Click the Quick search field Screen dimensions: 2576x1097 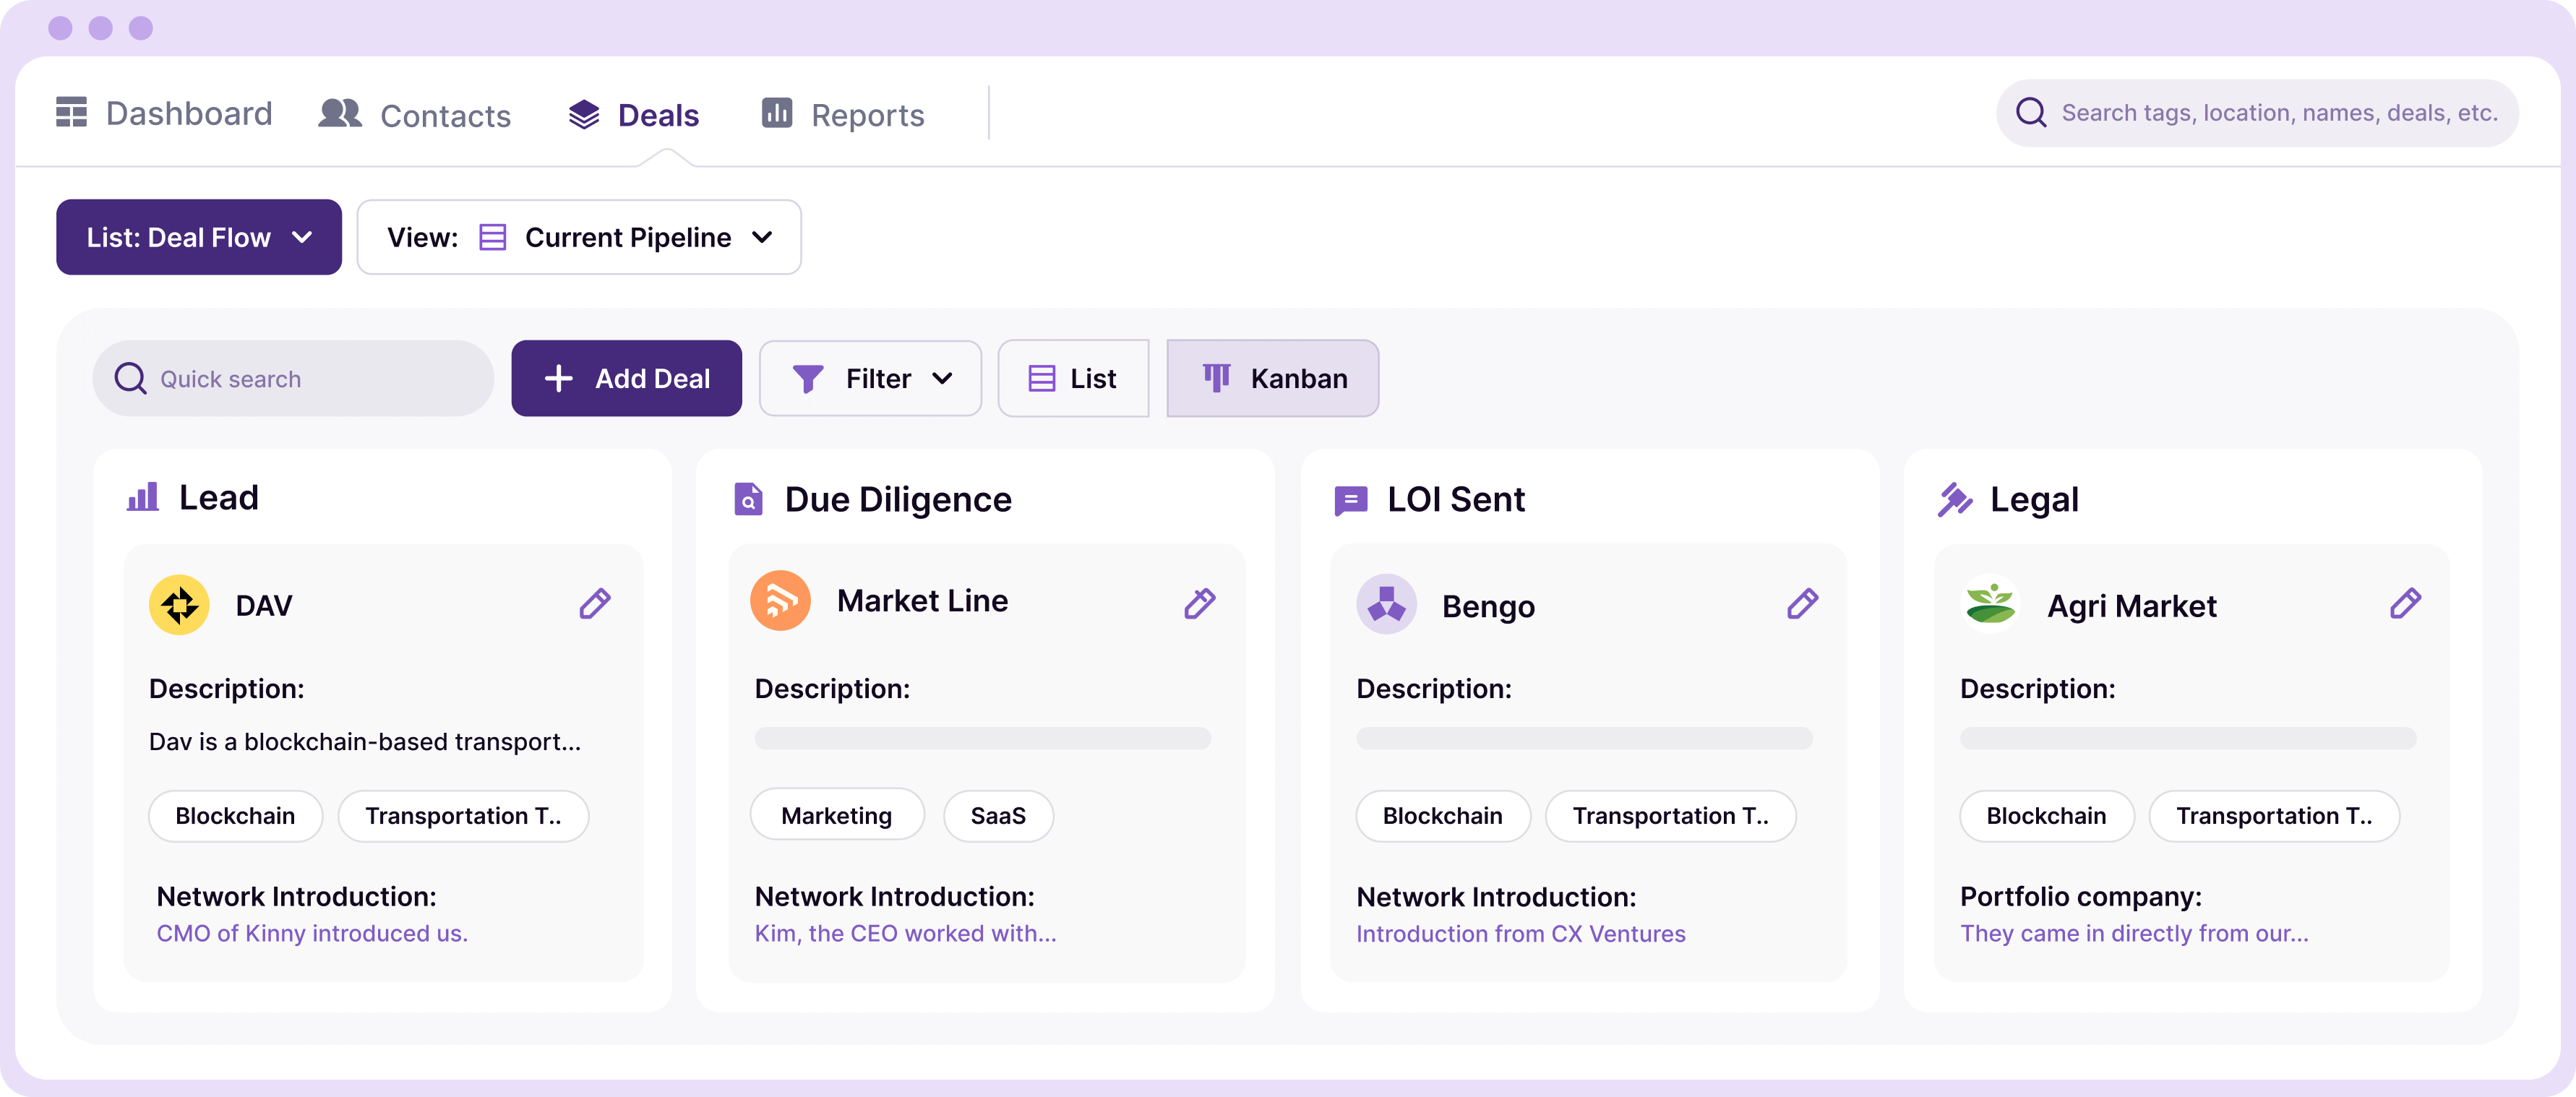tap(293, 378)
